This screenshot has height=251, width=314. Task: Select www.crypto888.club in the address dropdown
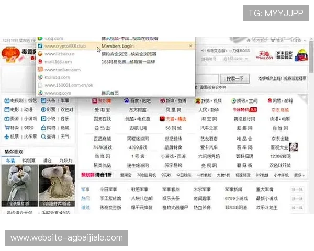click(x=116, y=46)
